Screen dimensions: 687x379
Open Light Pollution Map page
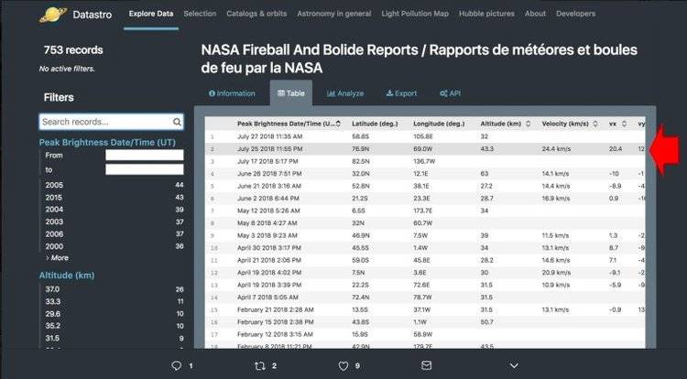415,14
